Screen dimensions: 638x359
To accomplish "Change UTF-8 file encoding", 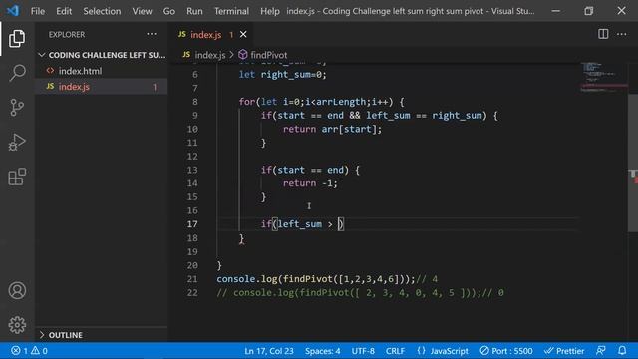I will [x=363, y=350].
